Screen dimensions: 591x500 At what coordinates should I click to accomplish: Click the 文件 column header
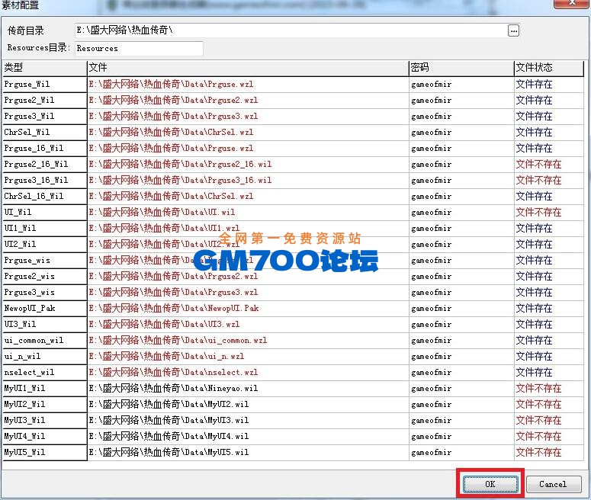247,68
